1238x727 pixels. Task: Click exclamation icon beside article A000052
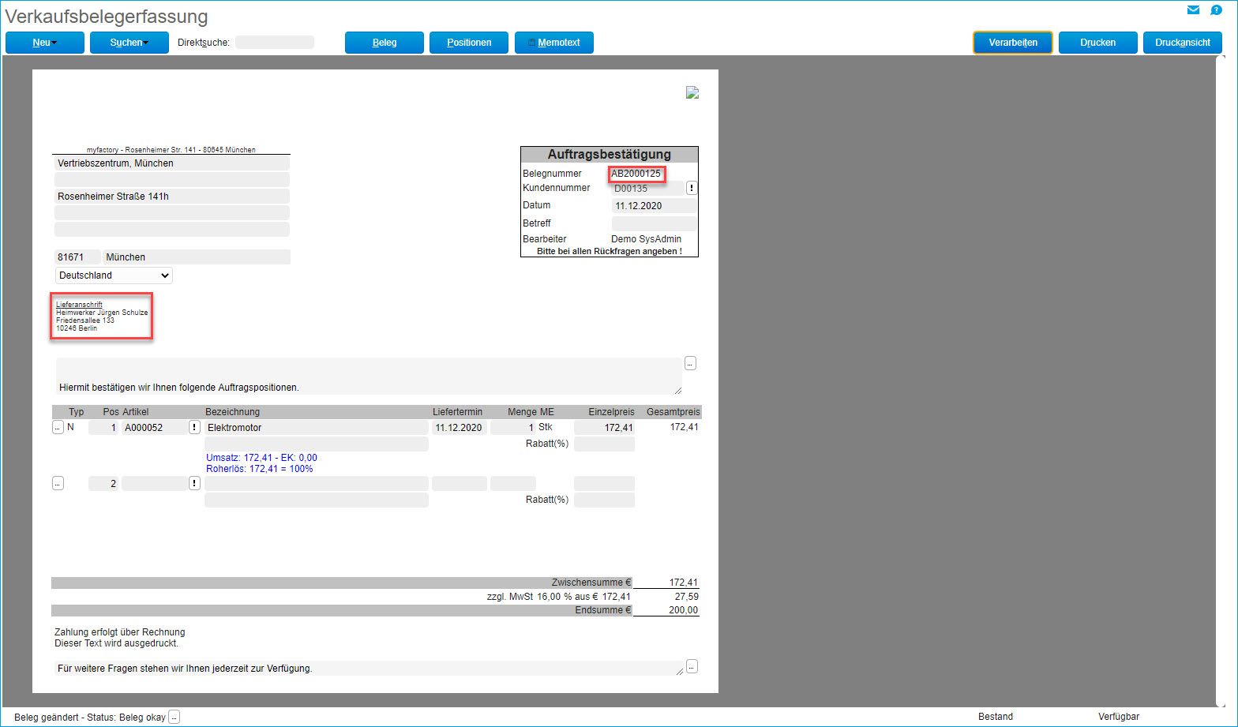pyautogui.click(x=194, y=427)
